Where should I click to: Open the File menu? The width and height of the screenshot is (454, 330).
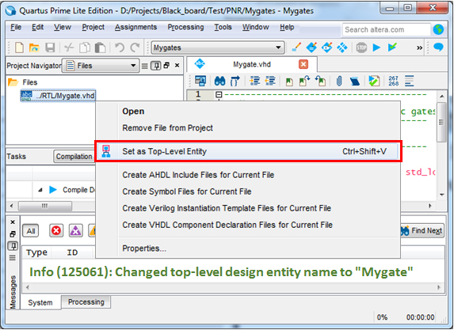16,27
